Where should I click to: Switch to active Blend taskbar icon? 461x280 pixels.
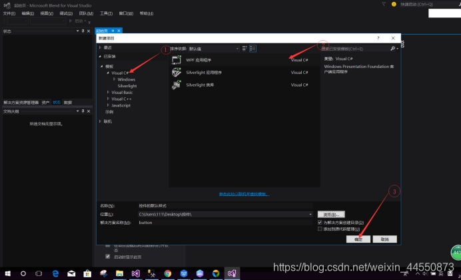(232, 273)
